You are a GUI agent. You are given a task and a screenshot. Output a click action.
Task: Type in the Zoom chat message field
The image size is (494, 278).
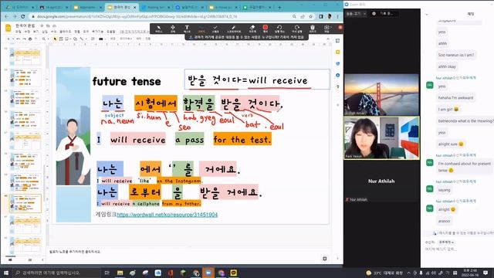click(457, 249)
